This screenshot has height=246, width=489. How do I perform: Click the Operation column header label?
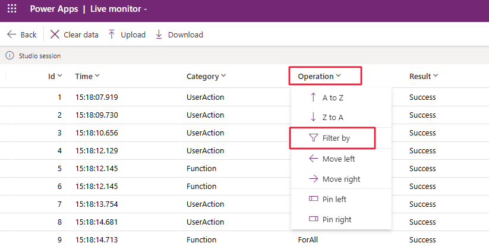[x=316, y=77]
